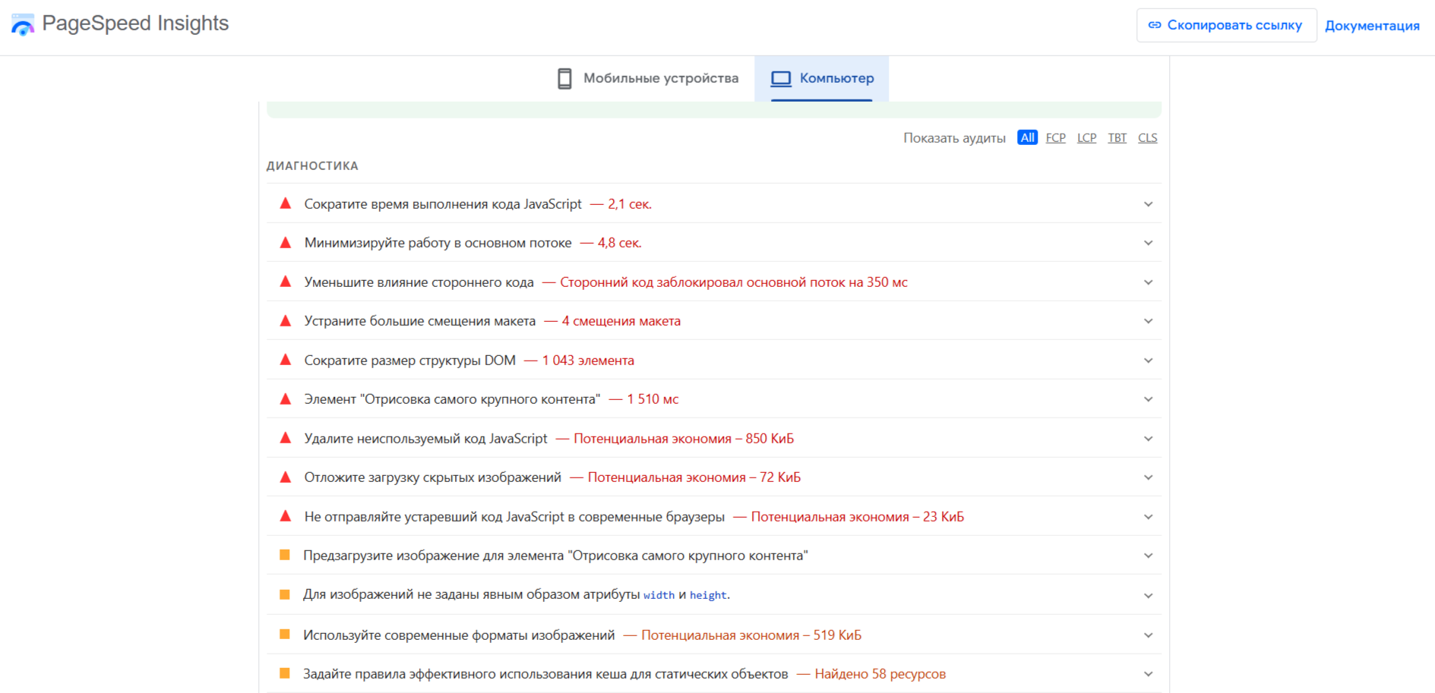Viewport: 1435px width, 693px height.
Task: Expand Уменьшите влияние стороннего кода chevron
Action: (1148, 282)
